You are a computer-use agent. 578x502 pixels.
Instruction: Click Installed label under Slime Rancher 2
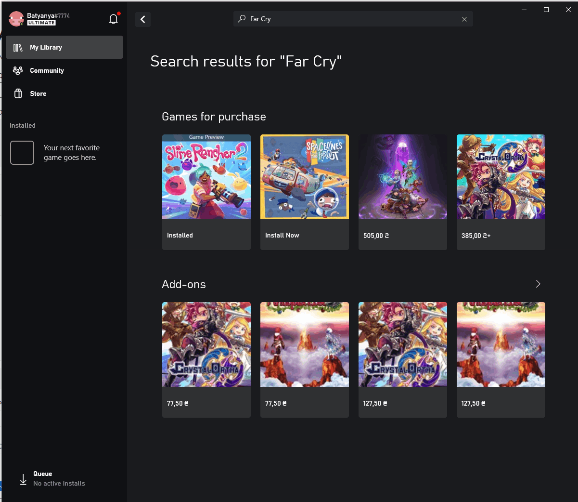point(180,235)
